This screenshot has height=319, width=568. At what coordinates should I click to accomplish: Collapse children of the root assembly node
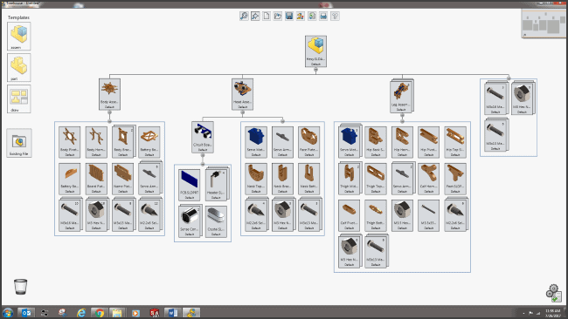[315, 70]
